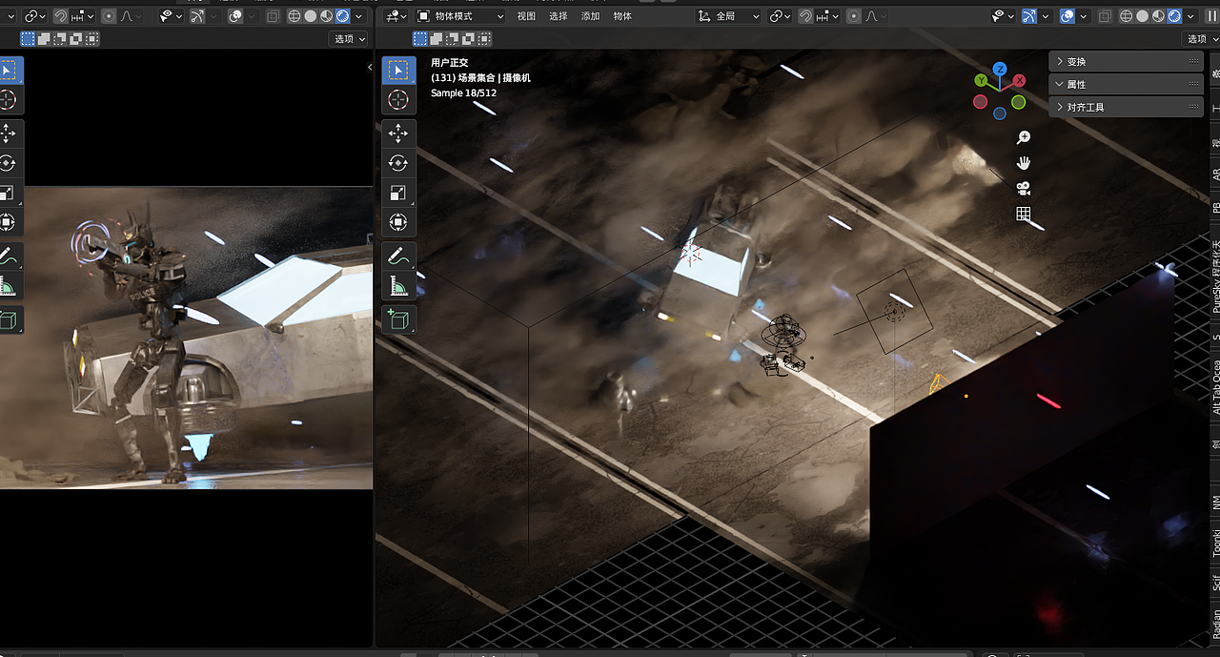
Task: Expand the 变换 panel
Action: [x=1126, y=61]
